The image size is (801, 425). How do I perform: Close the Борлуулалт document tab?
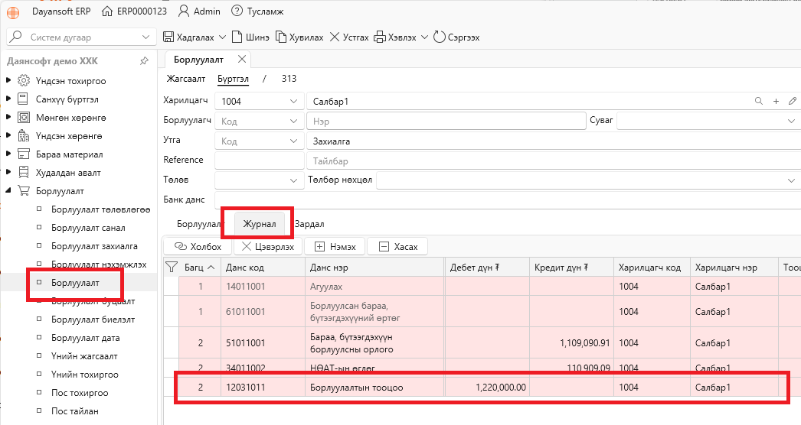pos(242,59)
